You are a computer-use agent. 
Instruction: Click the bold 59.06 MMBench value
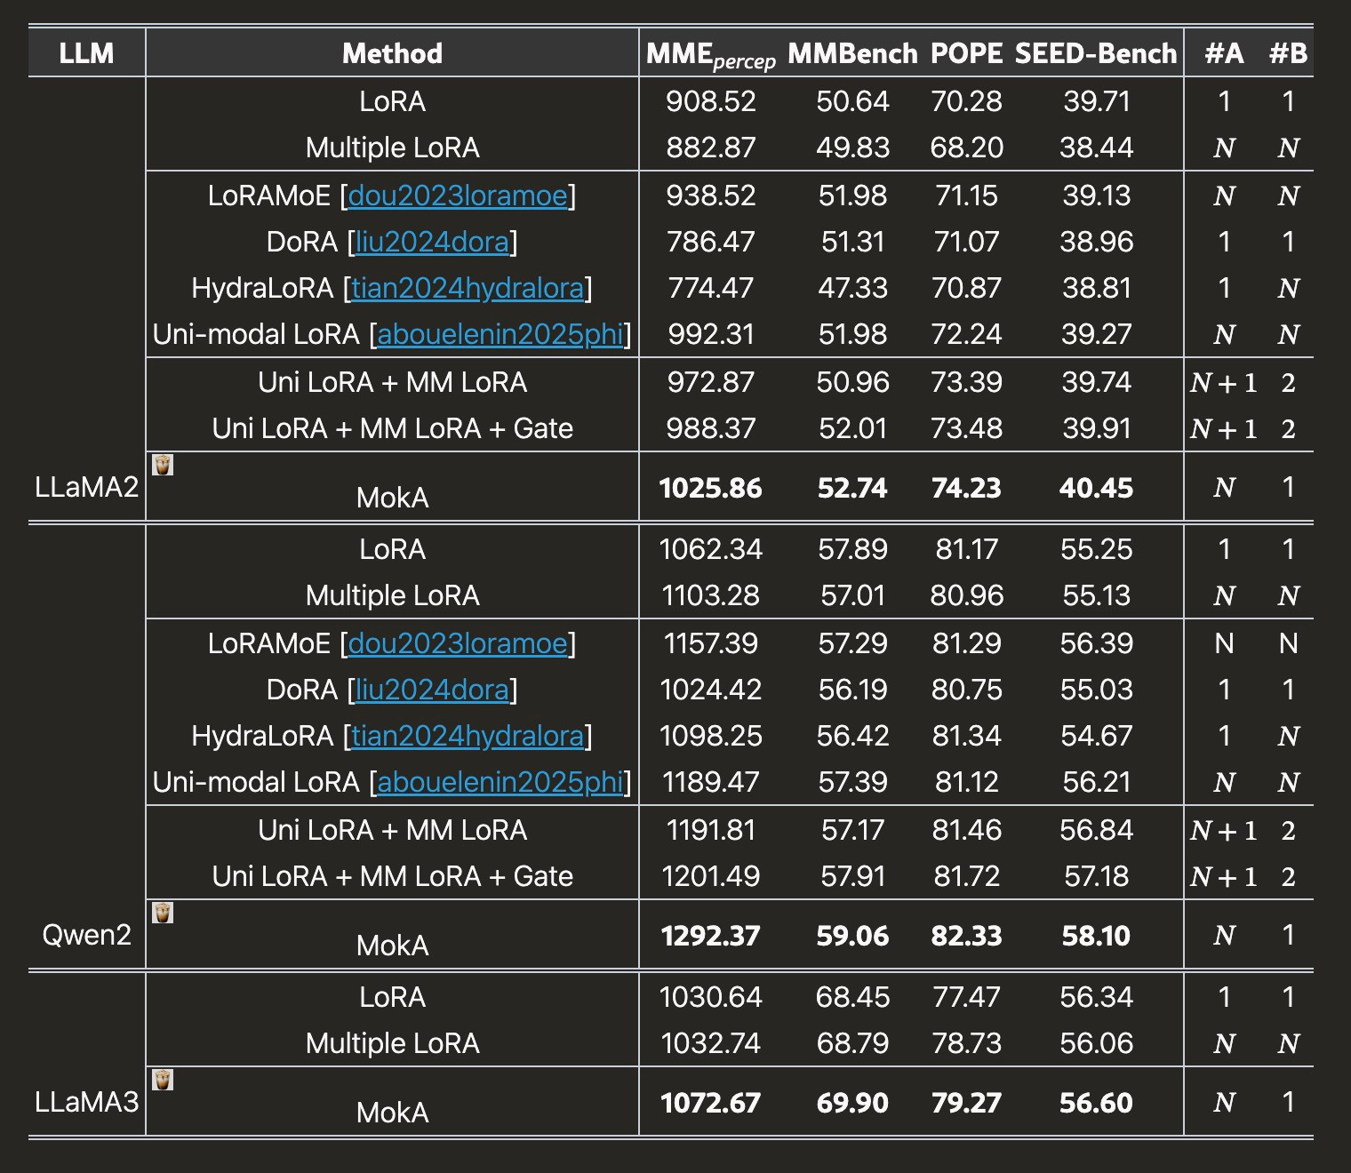coord(852,936)
